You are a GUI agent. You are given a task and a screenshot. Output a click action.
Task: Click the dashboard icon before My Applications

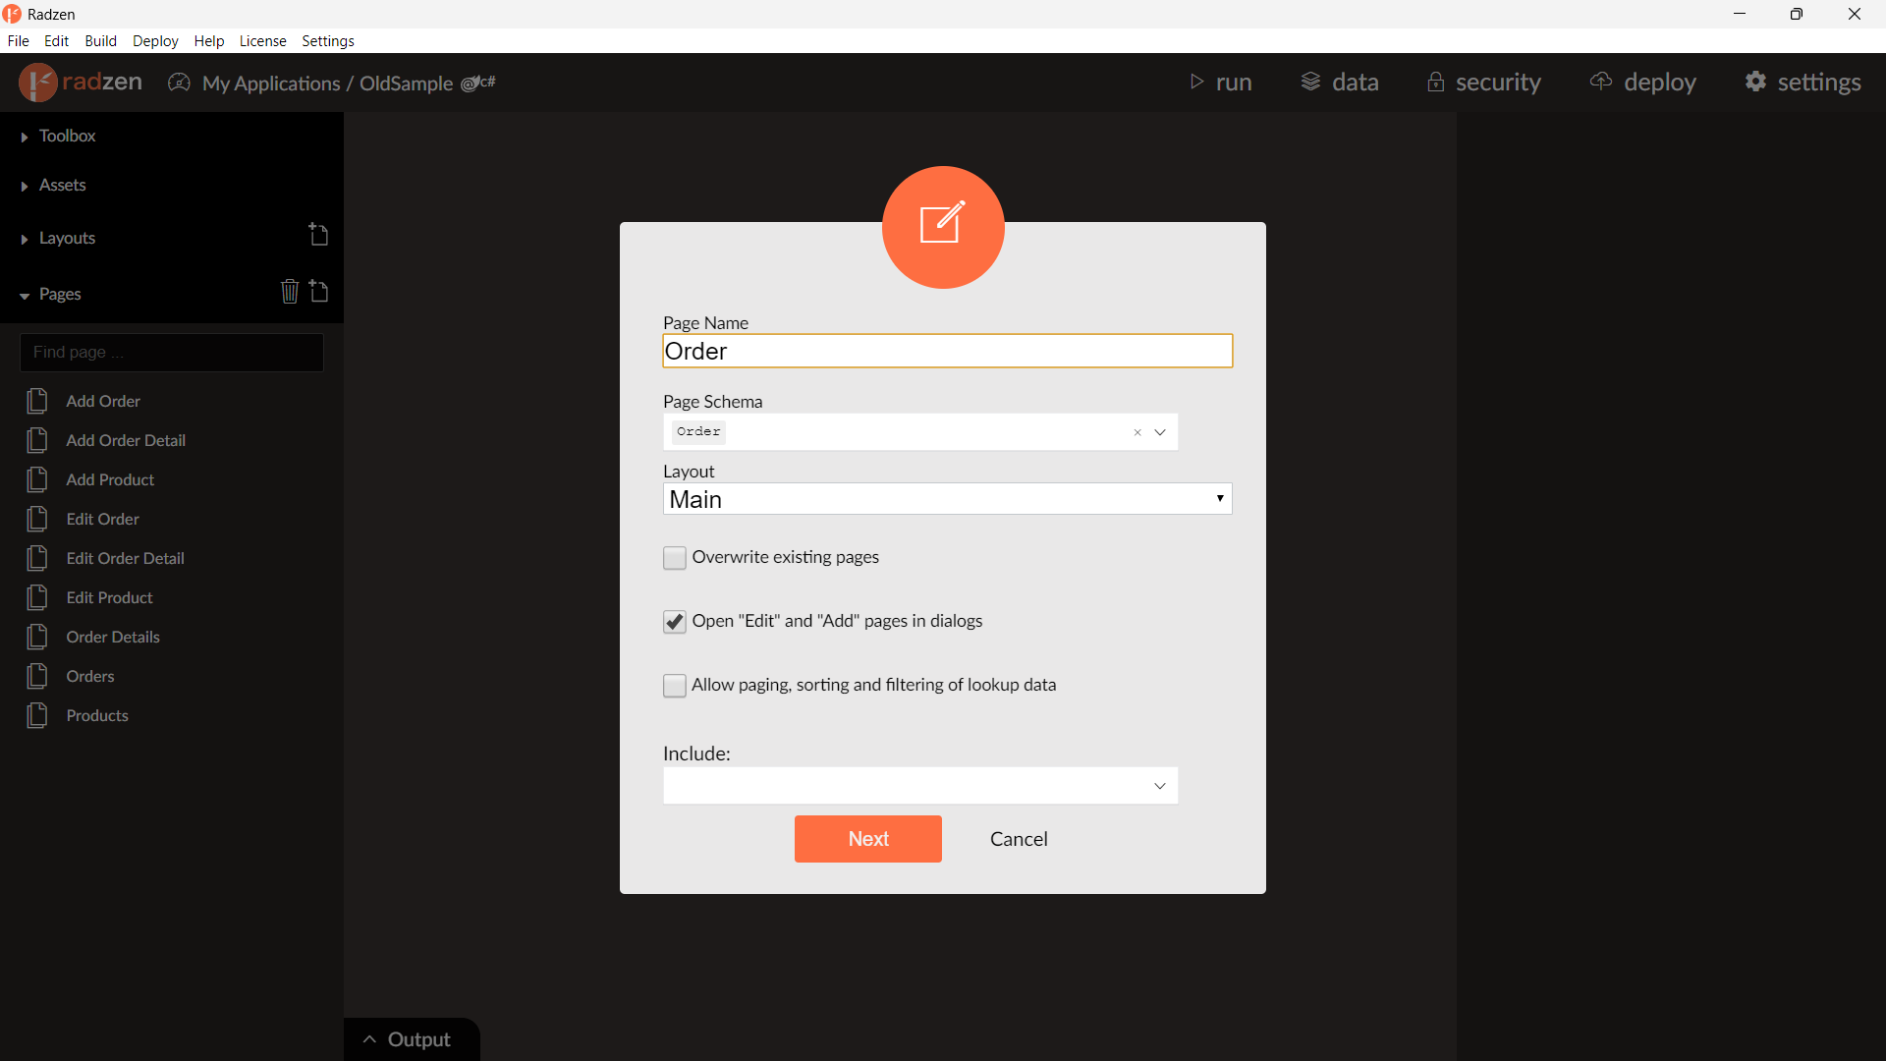(x=179, y=83)
